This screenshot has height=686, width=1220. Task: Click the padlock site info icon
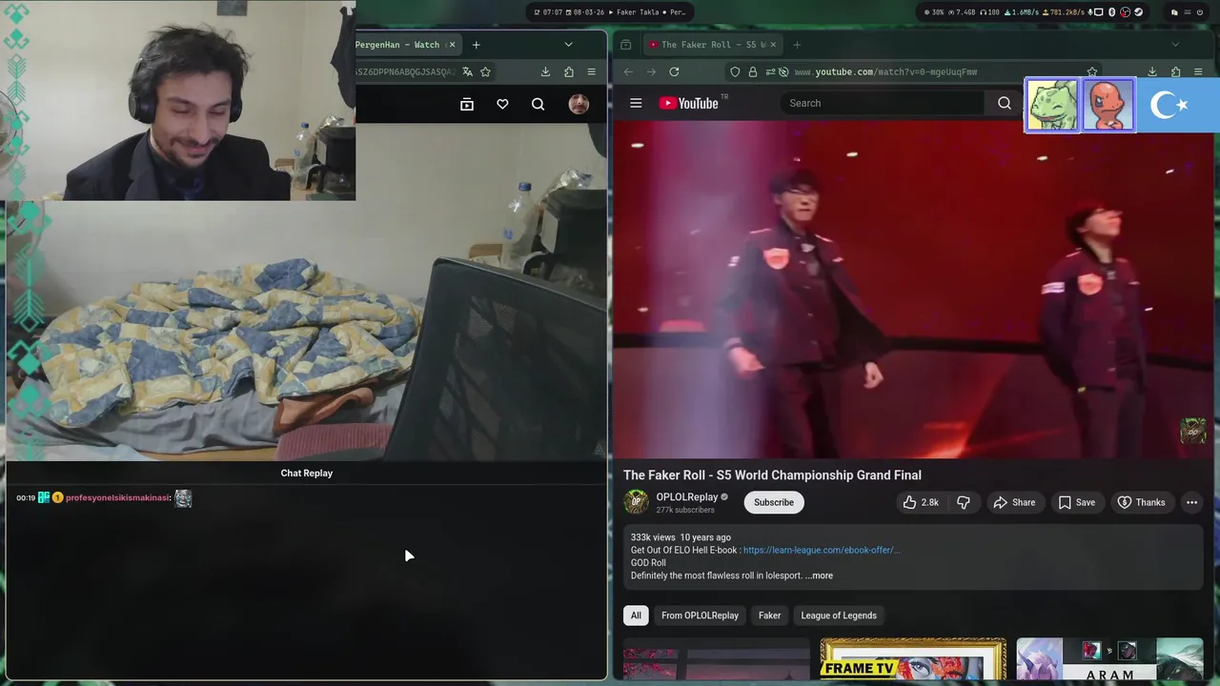tap(753, 71)
